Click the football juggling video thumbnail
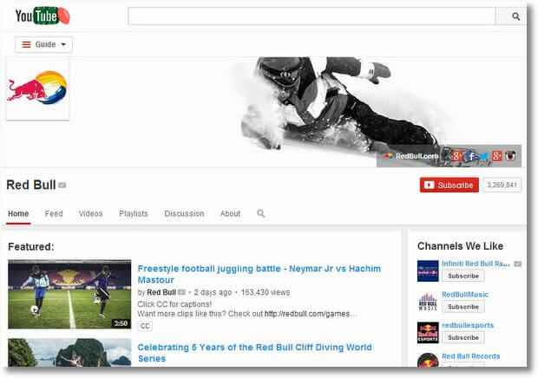Screen dimensions: 538x378 coord(69,294)
